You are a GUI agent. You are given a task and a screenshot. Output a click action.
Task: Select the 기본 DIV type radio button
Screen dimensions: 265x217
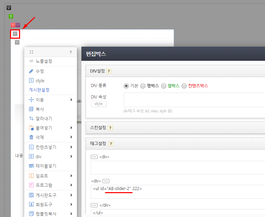126,86
